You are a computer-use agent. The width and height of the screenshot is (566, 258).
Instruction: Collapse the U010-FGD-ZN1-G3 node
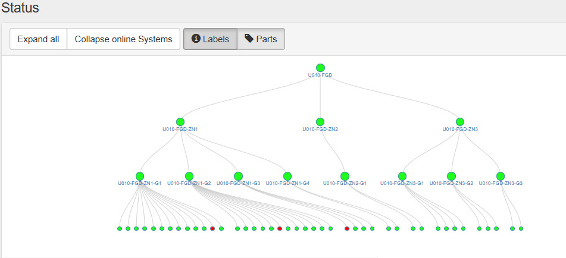click(238, 176)
